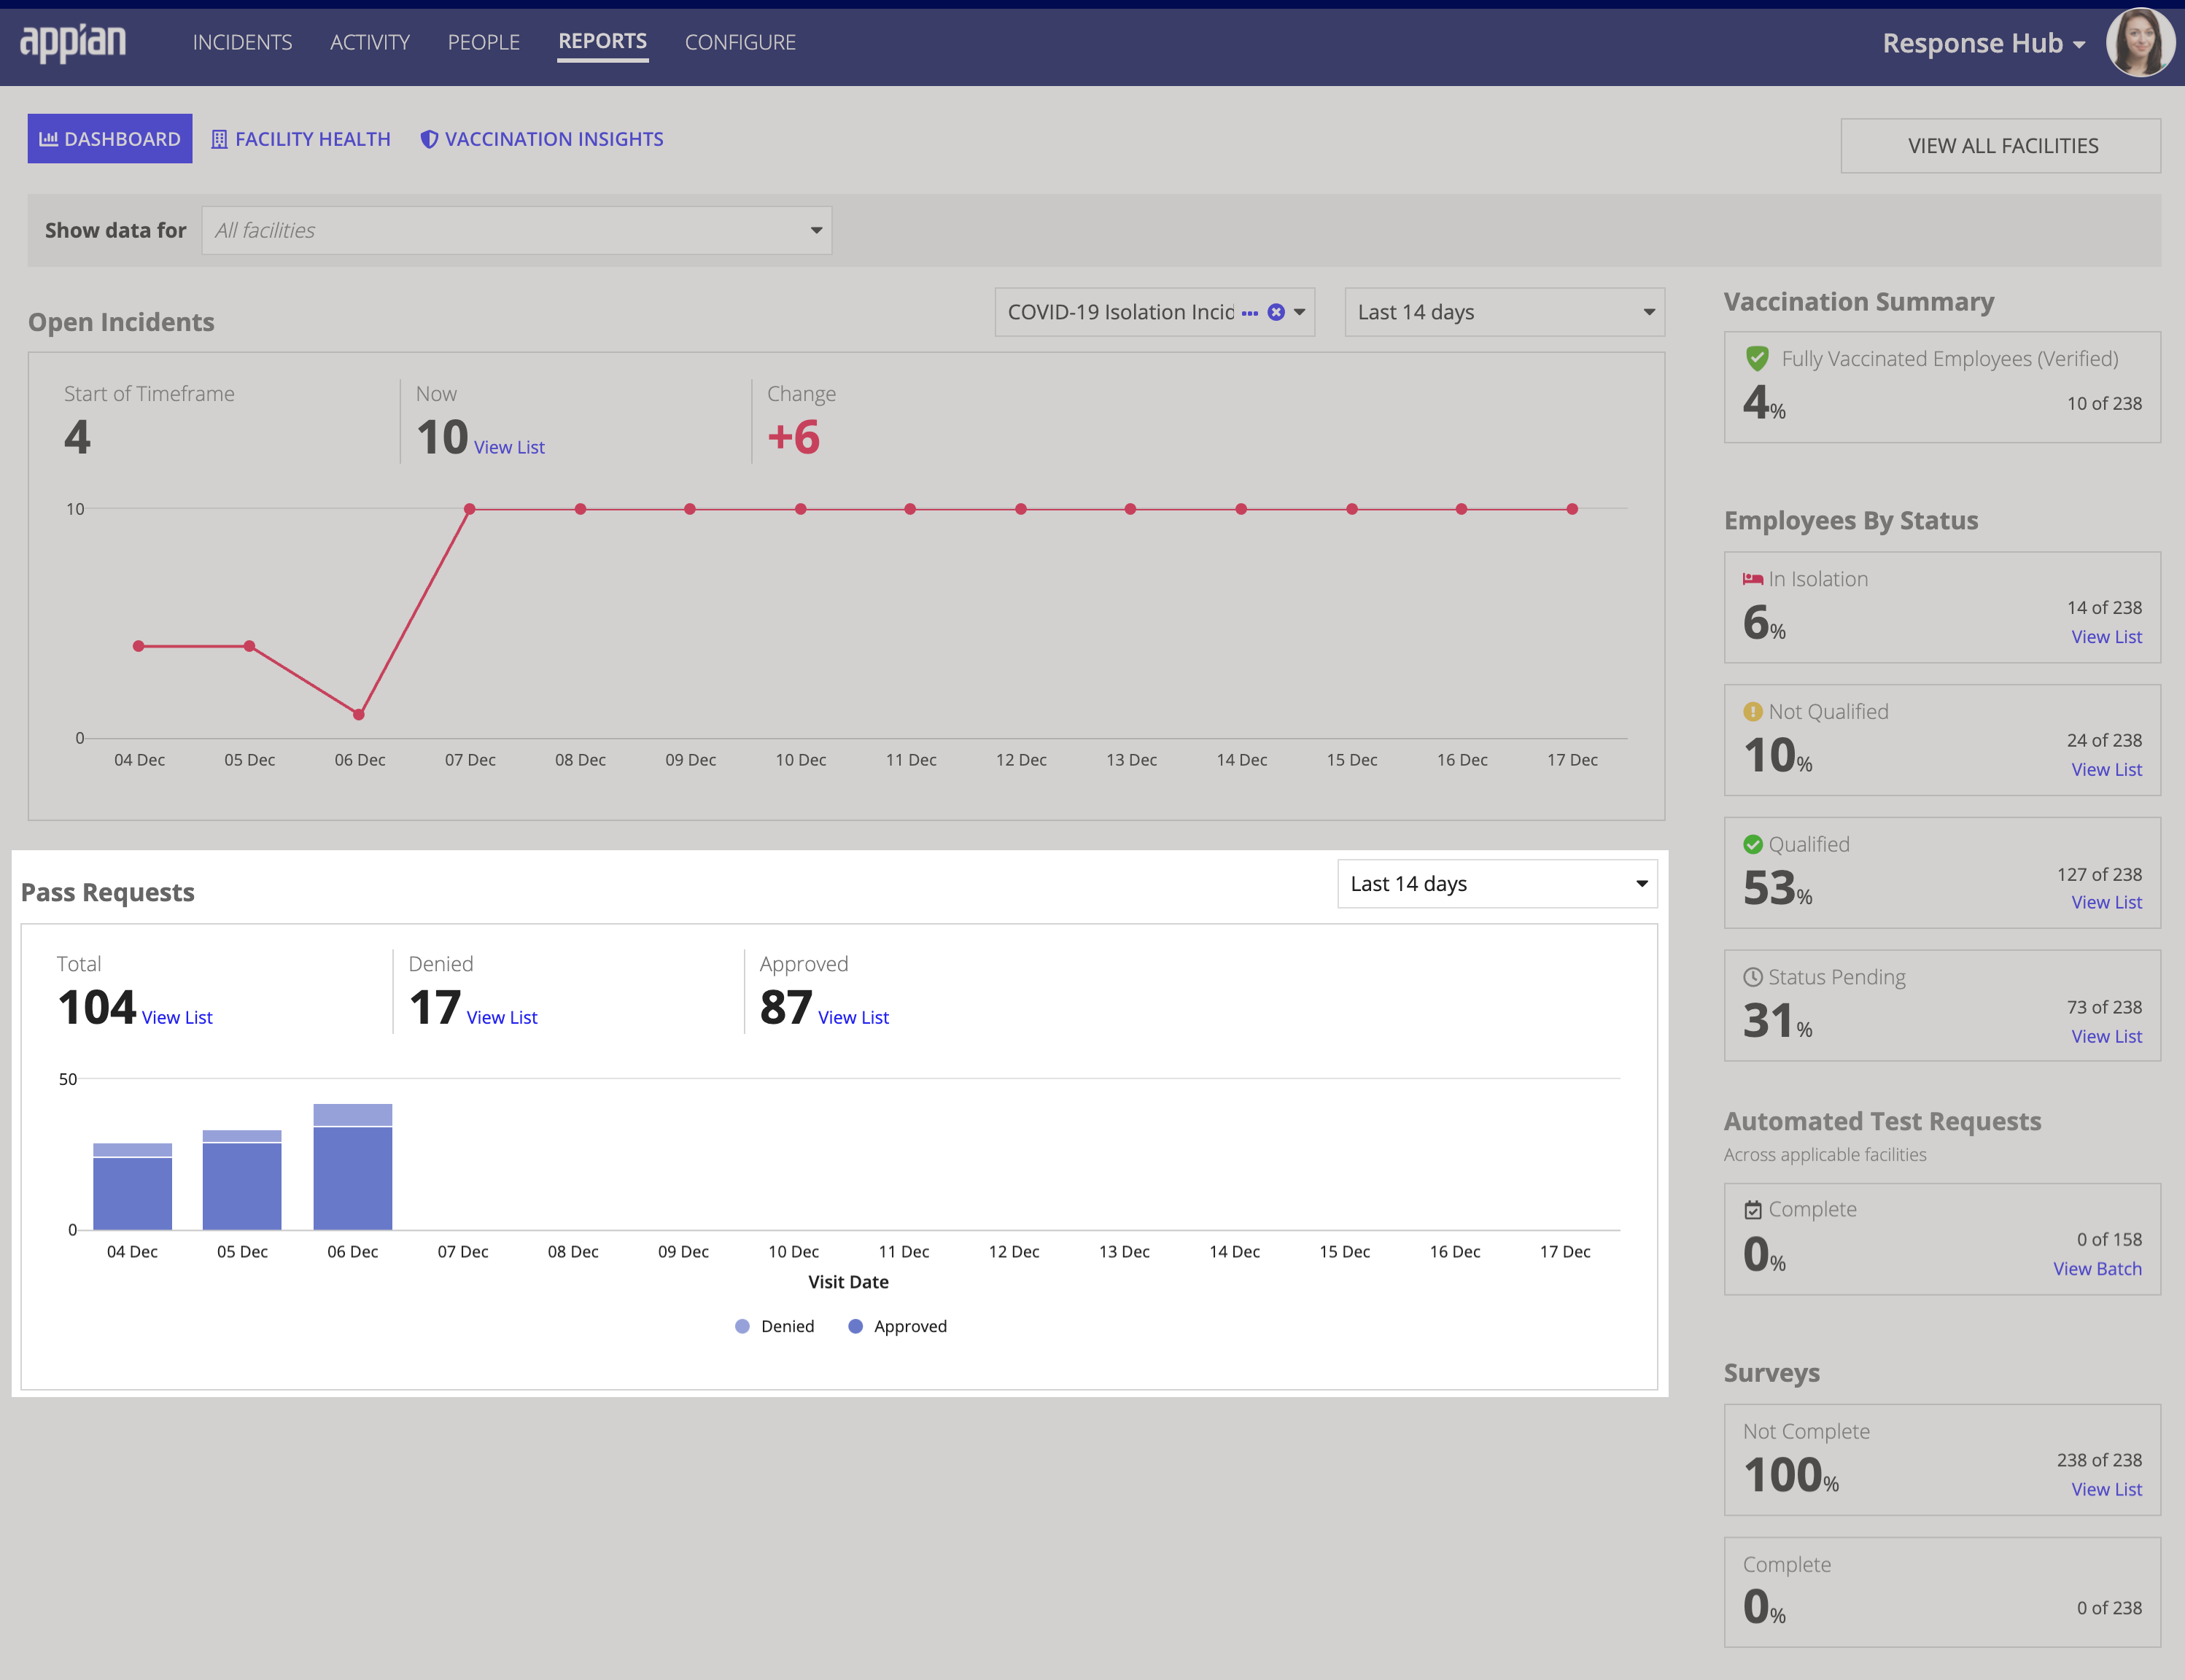View list of denied pass requests
This screenshot has height=1680, width=2185.
[502, 1017]
